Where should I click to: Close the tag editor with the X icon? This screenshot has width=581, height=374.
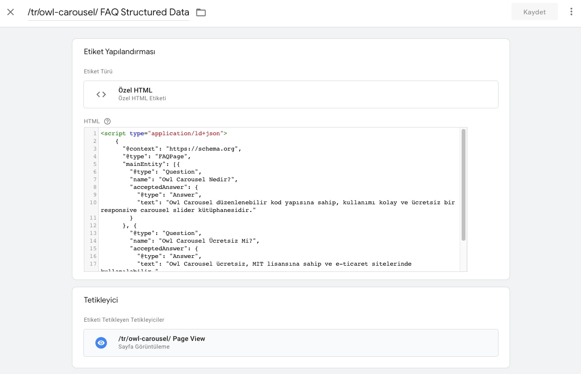[x=11, y=12]
